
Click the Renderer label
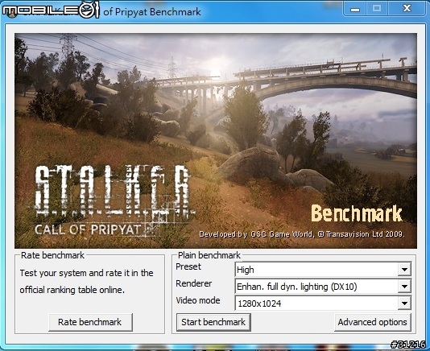click(x=193, y=283)
